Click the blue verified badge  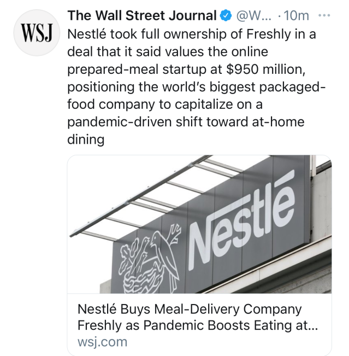click(x=224, y=15)
